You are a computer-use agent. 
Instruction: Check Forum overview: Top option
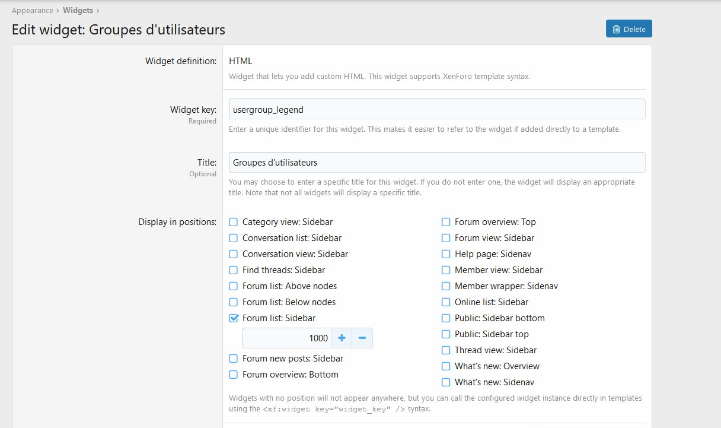(x=446, y=222)
